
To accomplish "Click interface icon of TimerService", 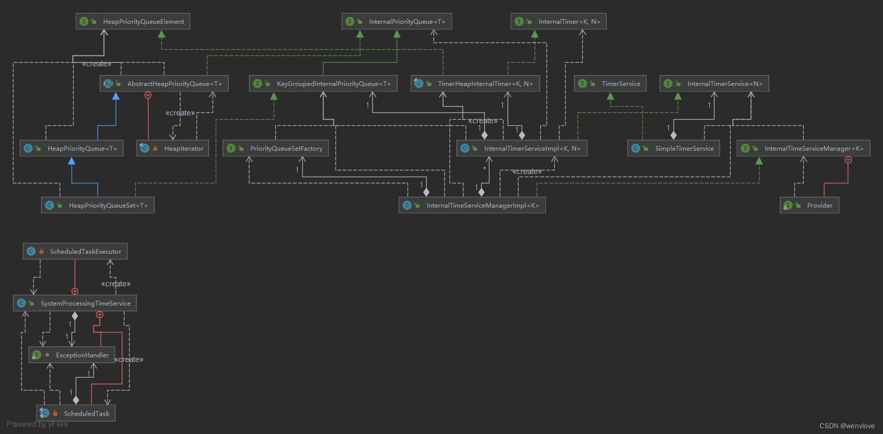I will (x=582, y=83).
